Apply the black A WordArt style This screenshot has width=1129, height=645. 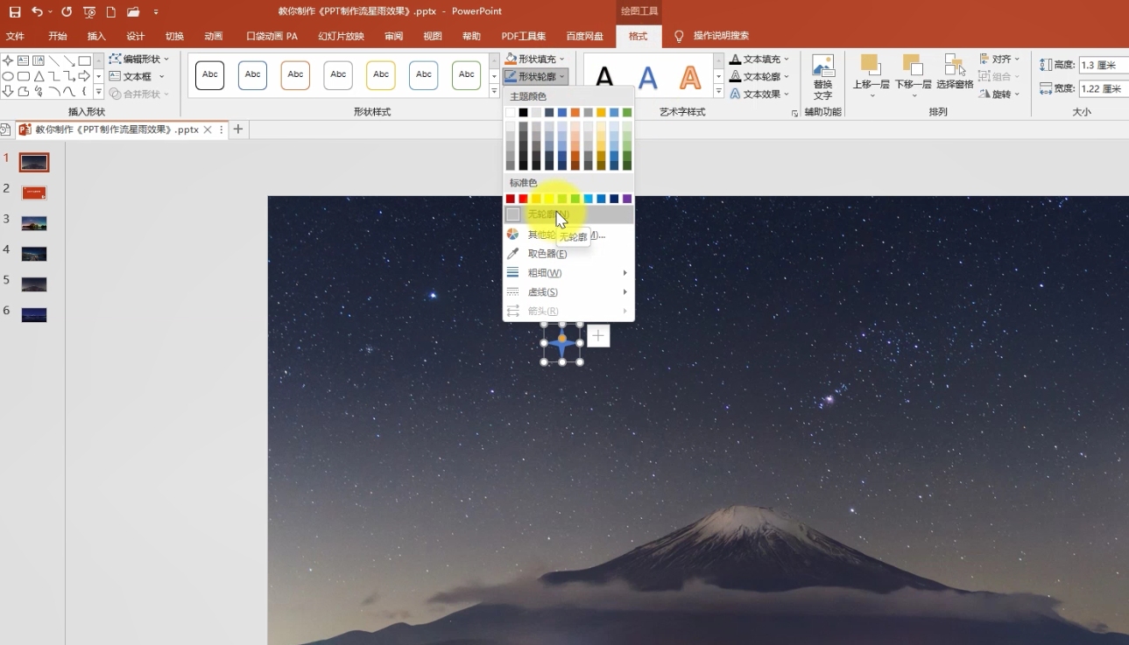tap(604, 76)
